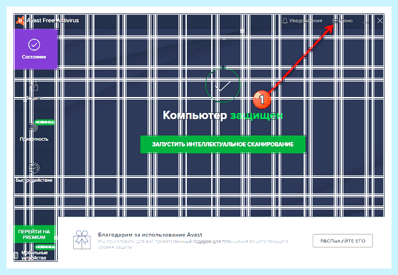This screenshot has height=275, width=398.
Task: Close the Avast window
Action: point(380,21)
